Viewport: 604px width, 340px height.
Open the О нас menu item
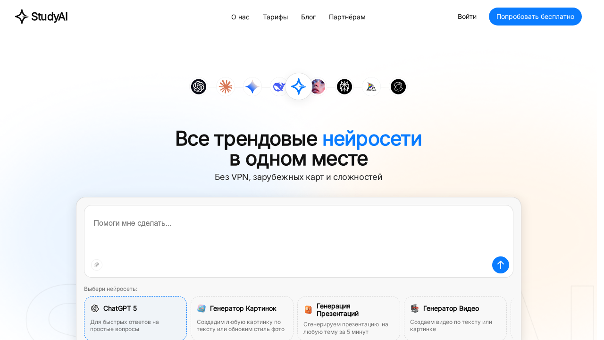coord(240,17)
